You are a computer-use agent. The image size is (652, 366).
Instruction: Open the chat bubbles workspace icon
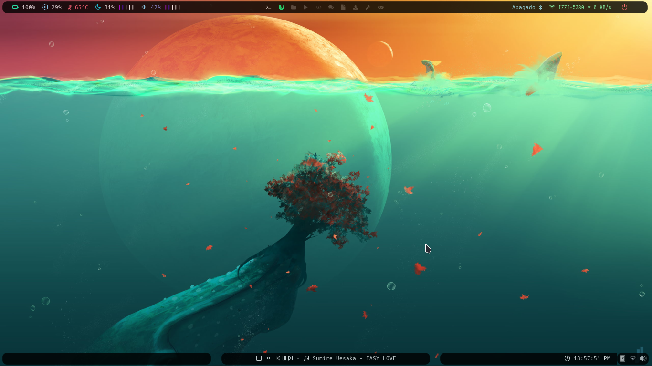coord(331,7)
